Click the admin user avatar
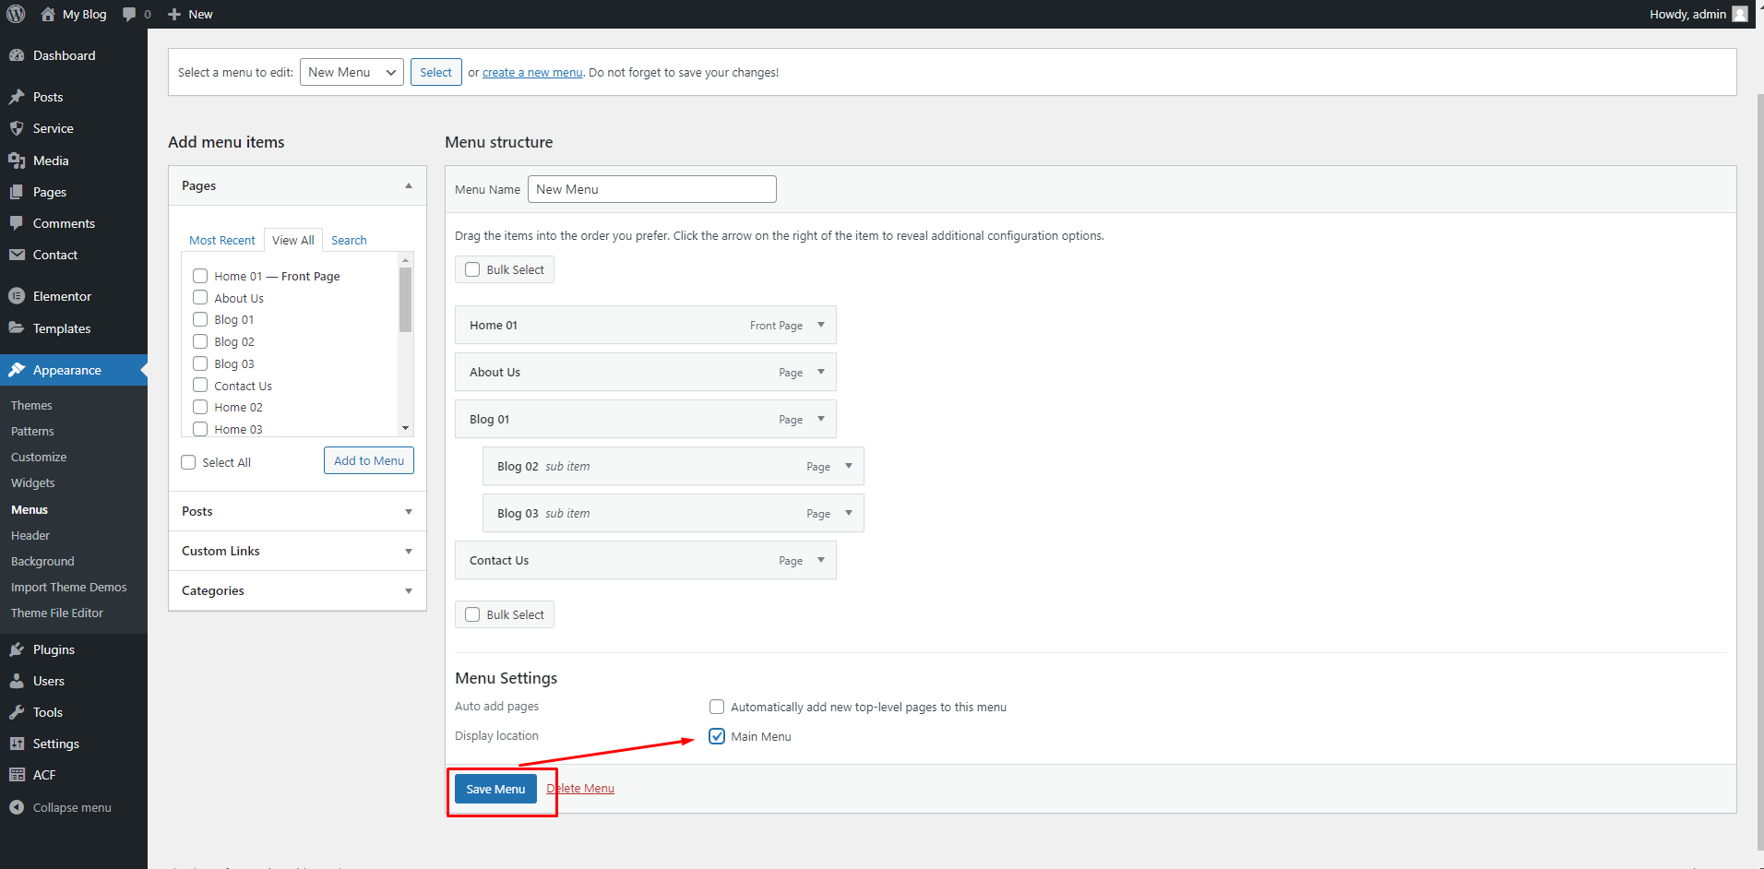This screenshot has height=869, width=1764. pyautogui.click(x=1740, y=14)
